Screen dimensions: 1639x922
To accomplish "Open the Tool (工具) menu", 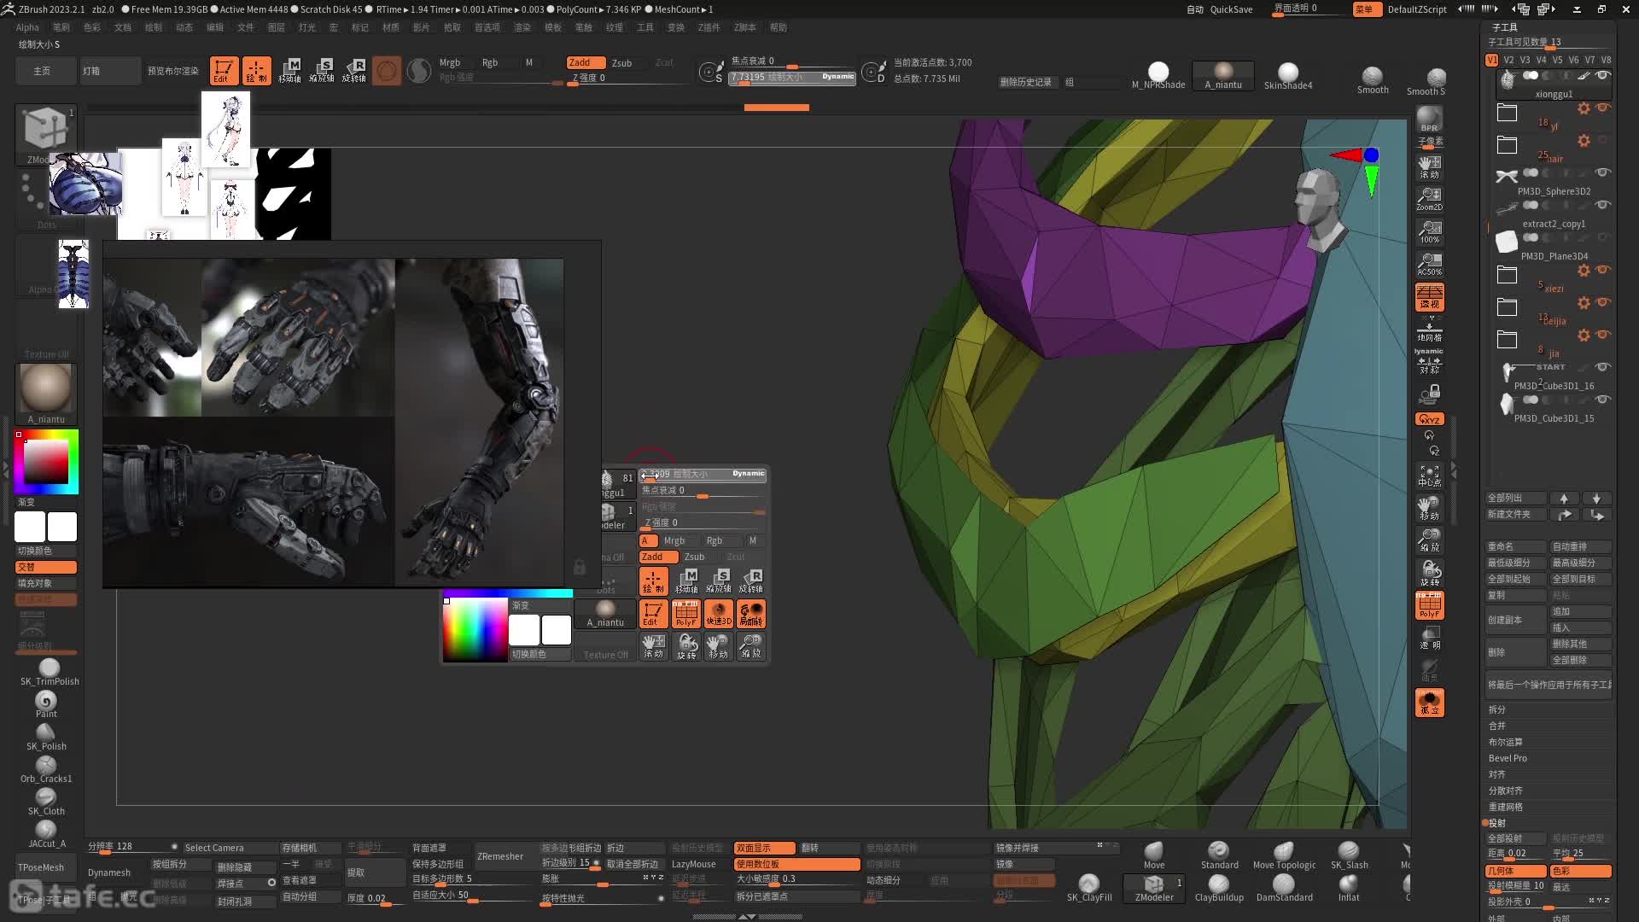I will coord(645,27).
